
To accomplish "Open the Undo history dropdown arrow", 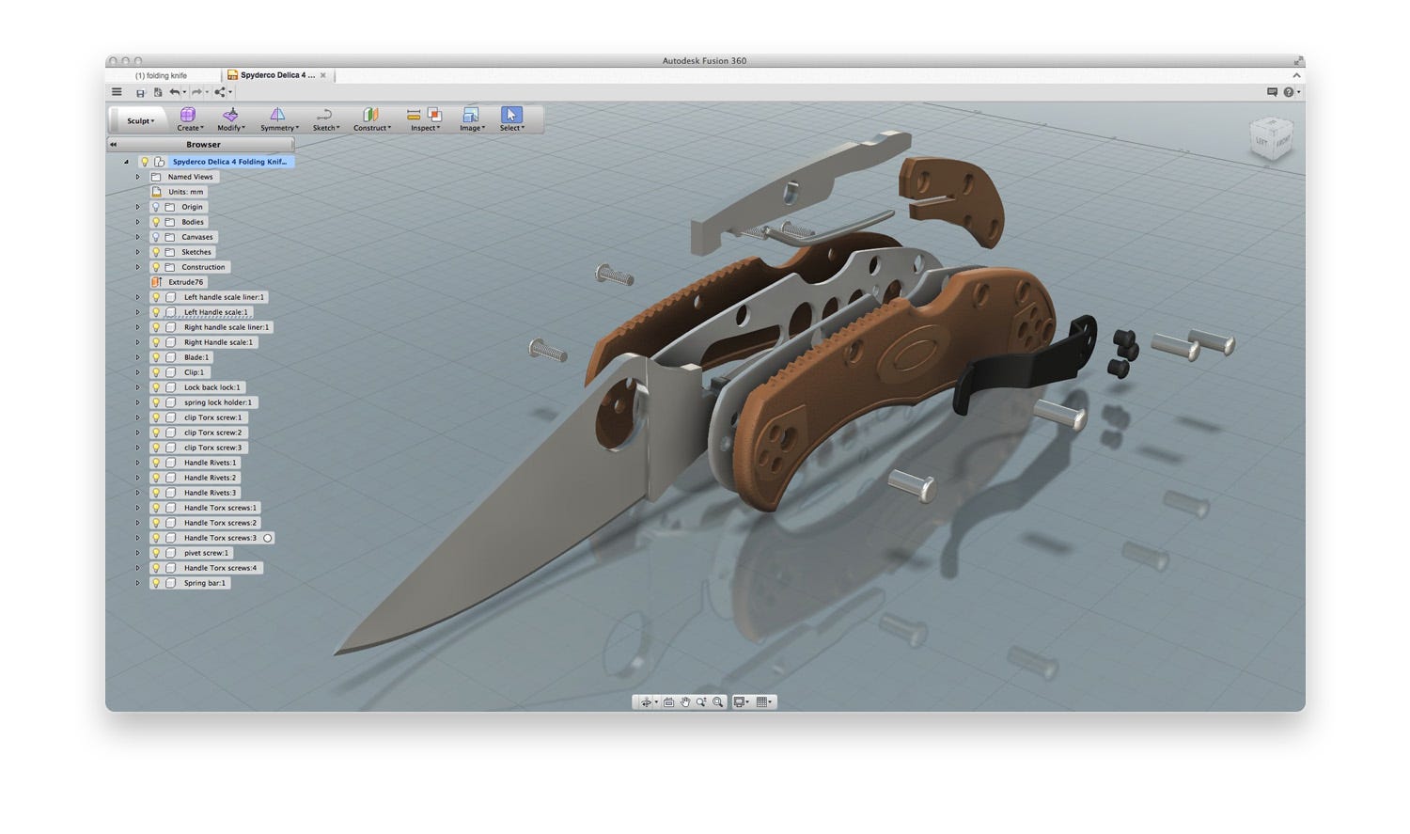I will coord(184,92).
